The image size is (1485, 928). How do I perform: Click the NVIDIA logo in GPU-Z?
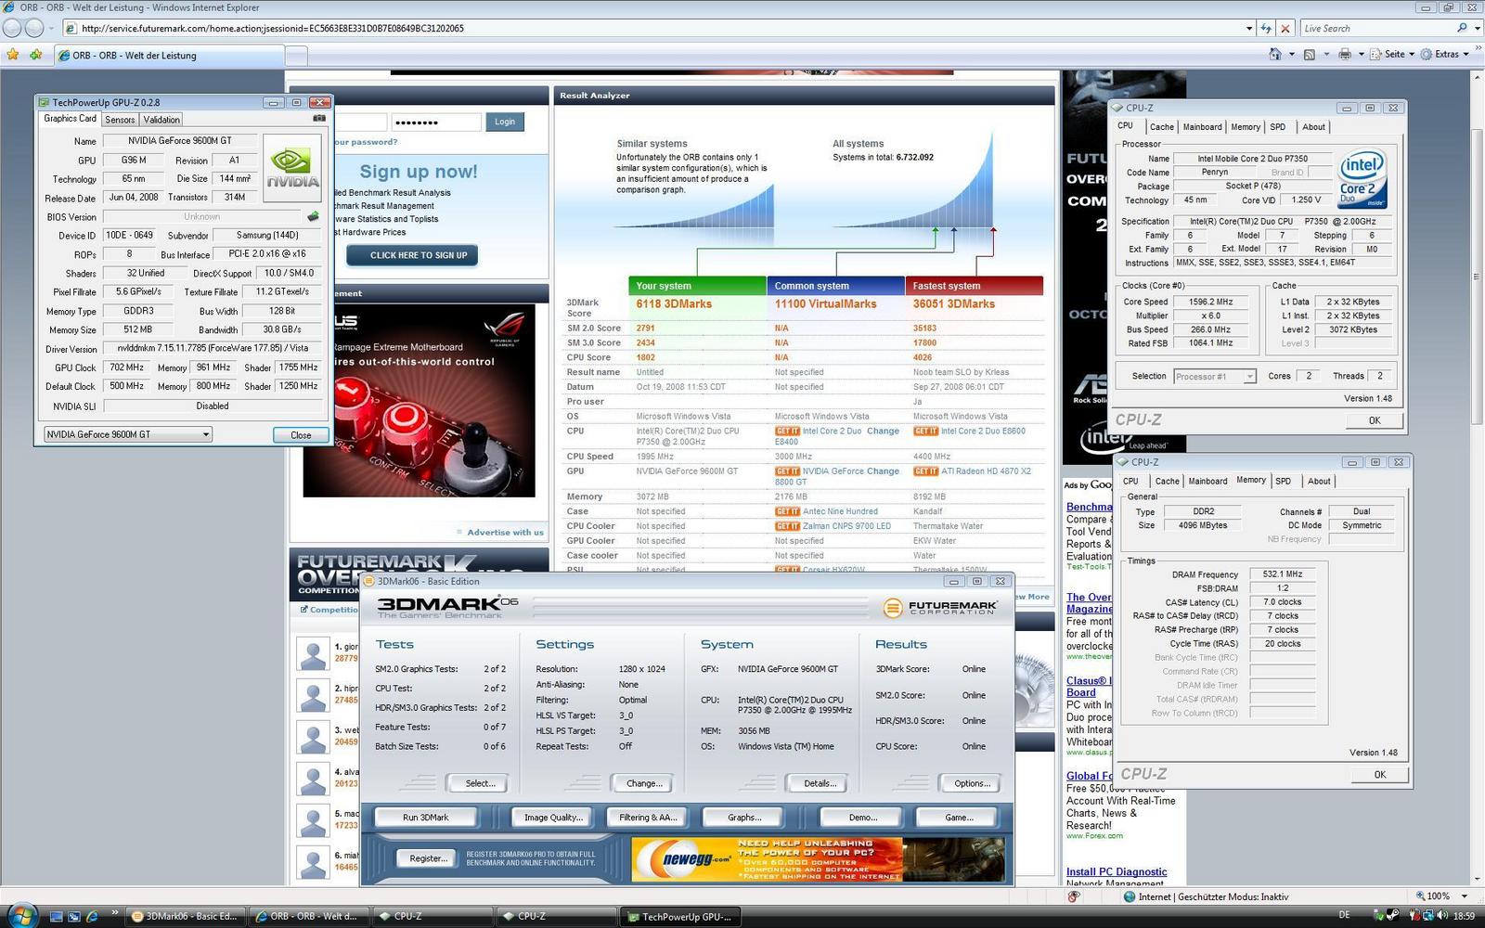(x=292, y=168)
